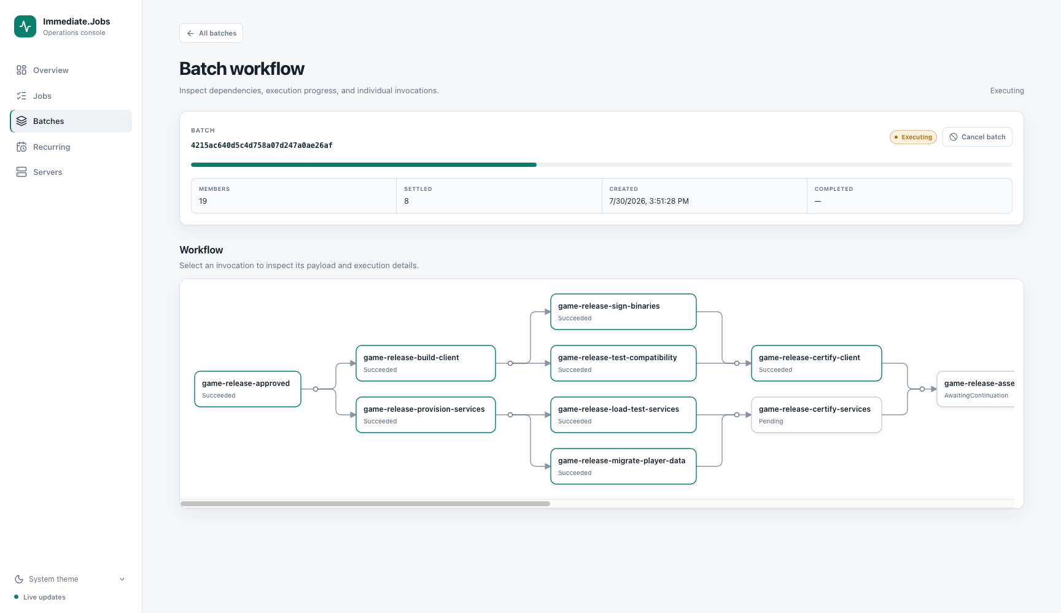Click the Batch workflow heading

242,69
